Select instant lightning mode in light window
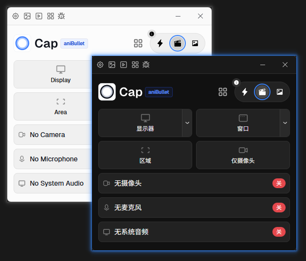Viewport: 306px width, 261px height. [160, 43]
